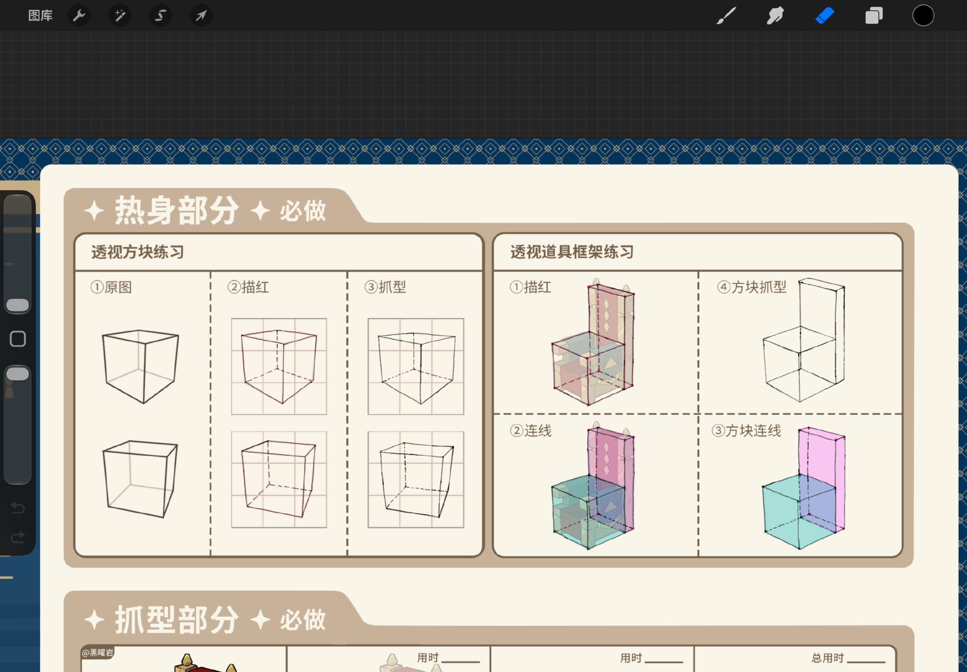967x672 pixels.
Task: Open the Actions wrench menu
Action: pos(79,15)
